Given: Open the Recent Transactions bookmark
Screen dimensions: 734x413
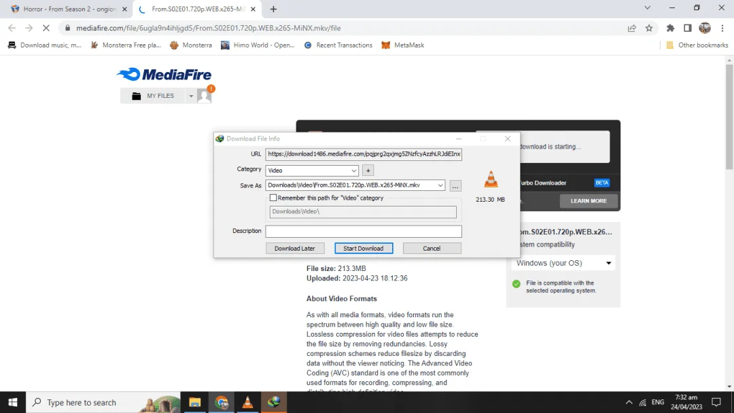Looking at the screenshot, I should click(338, 45).
